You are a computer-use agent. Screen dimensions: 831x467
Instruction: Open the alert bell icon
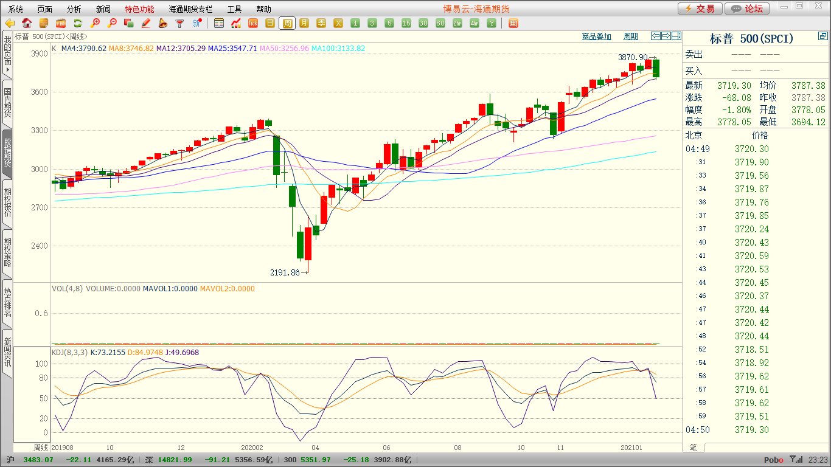(x=162, y=23)
